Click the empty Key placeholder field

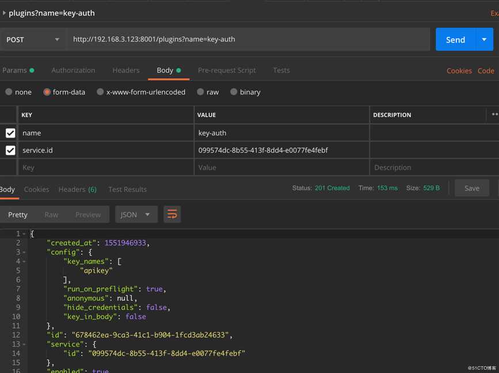106,168
